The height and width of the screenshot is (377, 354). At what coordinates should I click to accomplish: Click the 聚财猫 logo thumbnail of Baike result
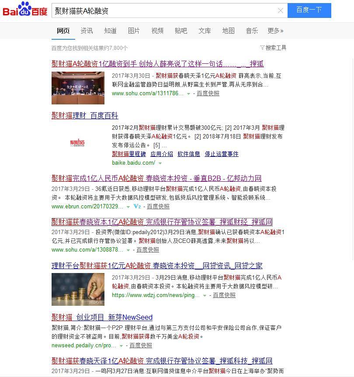point(77,143)
